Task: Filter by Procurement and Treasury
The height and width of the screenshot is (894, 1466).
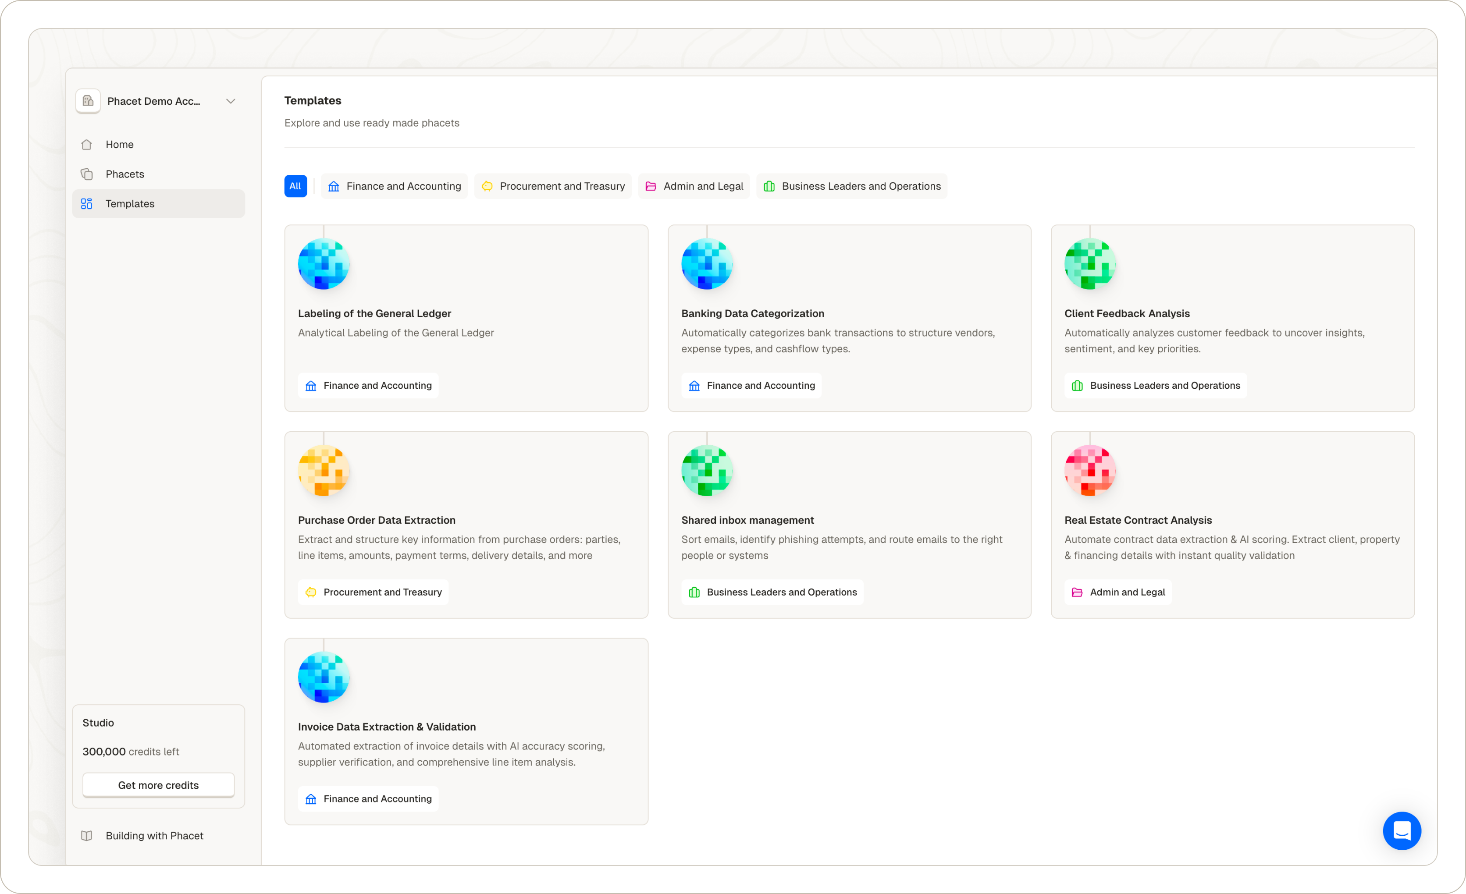Action: click(x=553, y=186)
